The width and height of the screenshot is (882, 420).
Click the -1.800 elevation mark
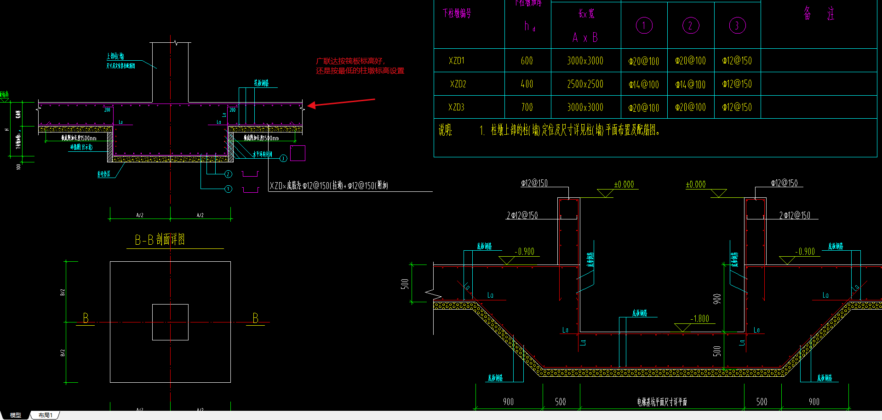pyautogui.click(x=700, y=318)
